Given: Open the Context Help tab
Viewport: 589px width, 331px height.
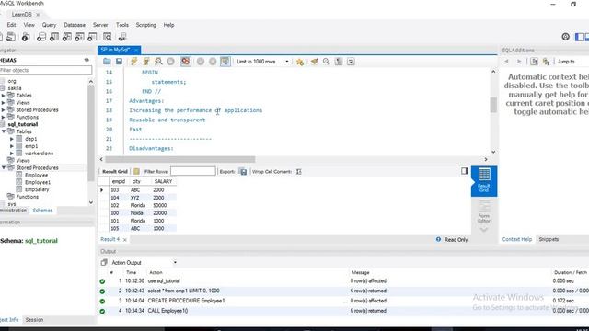Looking at the screenshot, I should tap(517, 239).
